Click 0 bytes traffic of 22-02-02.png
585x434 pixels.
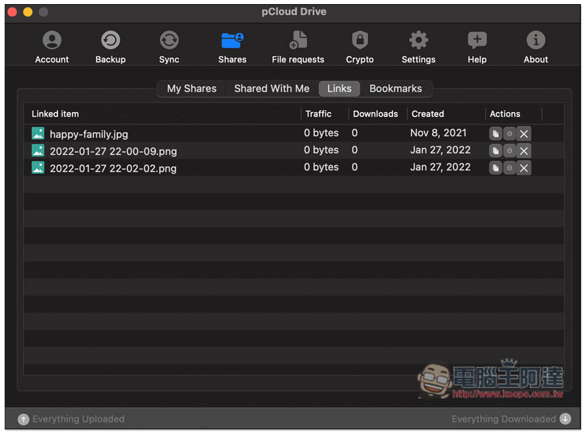point(321,167)
